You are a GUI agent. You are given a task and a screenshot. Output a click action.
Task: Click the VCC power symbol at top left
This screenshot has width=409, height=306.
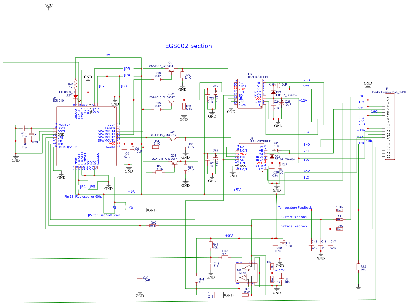click(49, 7)
